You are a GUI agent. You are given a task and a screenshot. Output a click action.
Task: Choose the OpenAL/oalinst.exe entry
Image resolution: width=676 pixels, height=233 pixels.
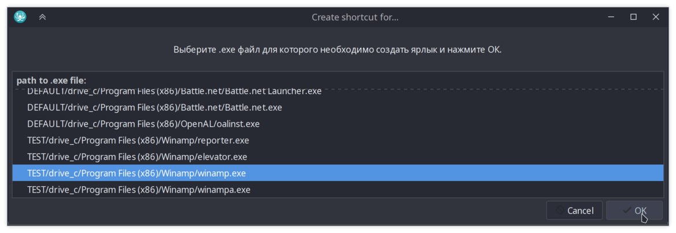coord(337,124)
